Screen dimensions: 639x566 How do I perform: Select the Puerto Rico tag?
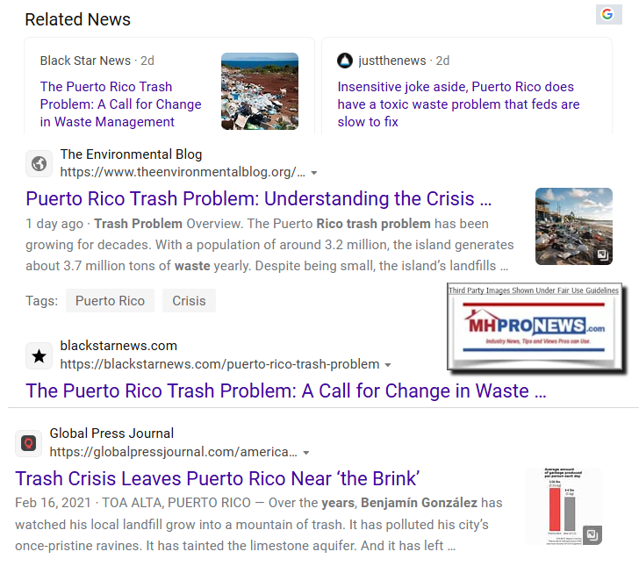(110, 301)
